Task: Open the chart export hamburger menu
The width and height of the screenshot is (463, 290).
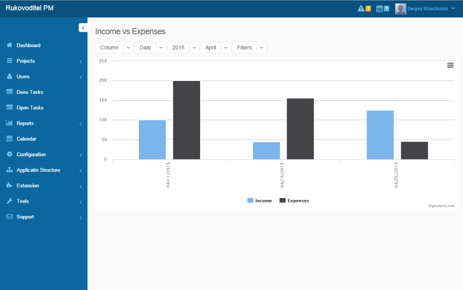Action: pos(450,65)
